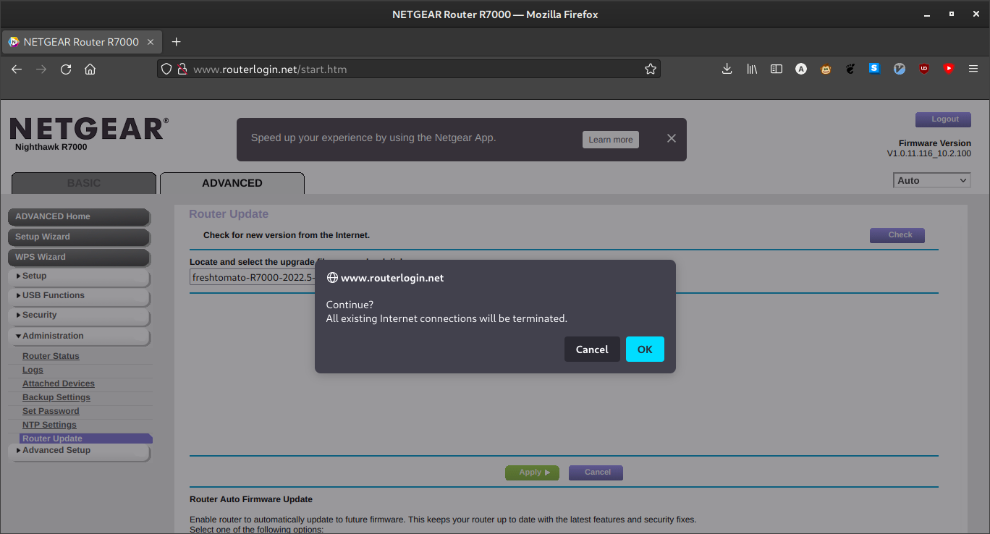Viewport: 990px width, 534px height.
Task: Click the Cancel button beside Apply
Action: coord(596,472)
